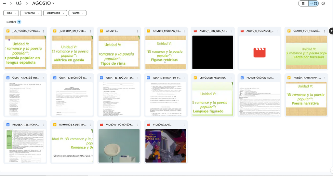Open the Figuras retóricas presentation thumbnail
This screenshot has height=176, width=333.
(x=166, y=52)
